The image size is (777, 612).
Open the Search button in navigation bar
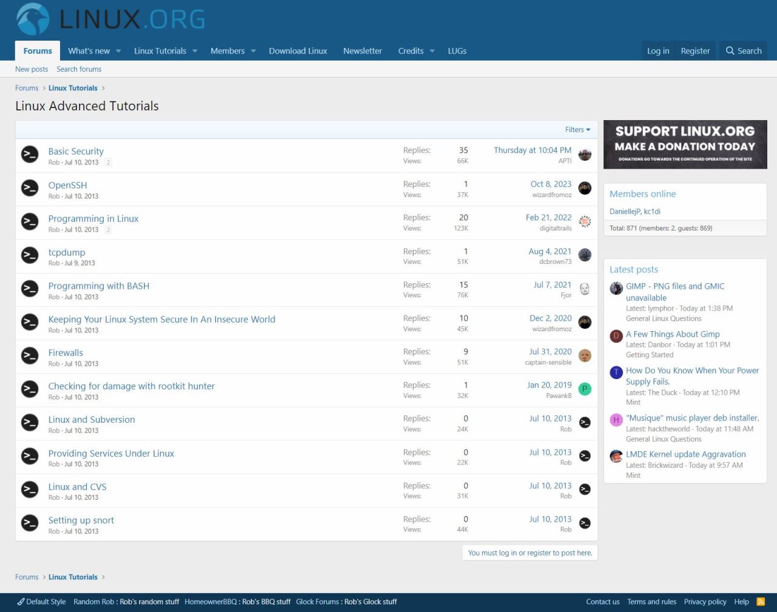[x=744, y=51]
